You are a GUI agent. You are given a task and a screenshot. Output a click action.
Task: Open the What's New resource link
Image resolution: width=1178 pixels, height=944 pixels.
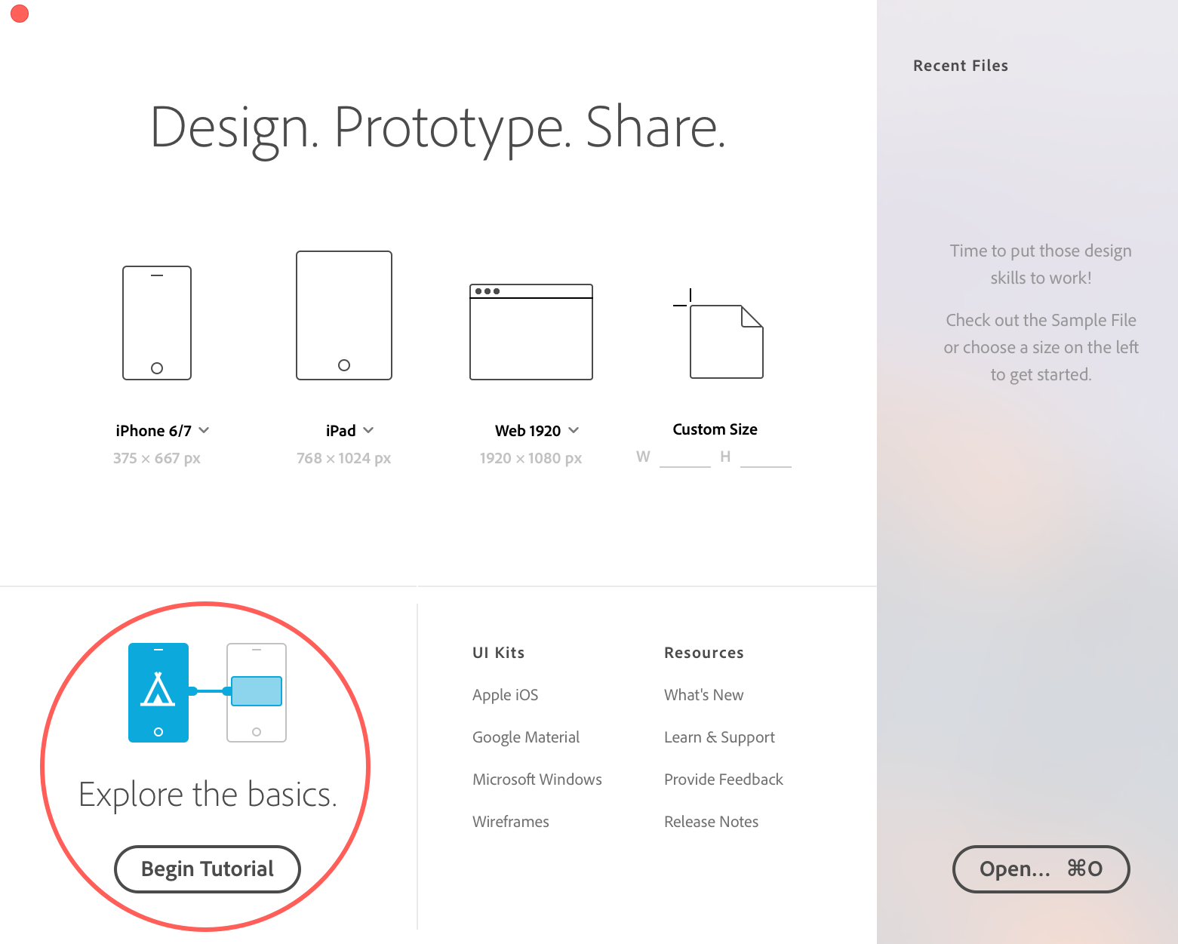point(703,695)
